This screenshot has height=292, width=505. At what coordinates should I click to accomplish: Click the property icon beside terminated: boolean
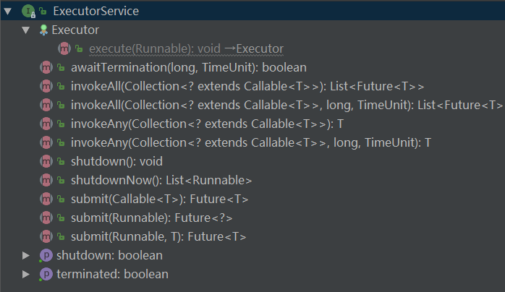click(45, 274)
